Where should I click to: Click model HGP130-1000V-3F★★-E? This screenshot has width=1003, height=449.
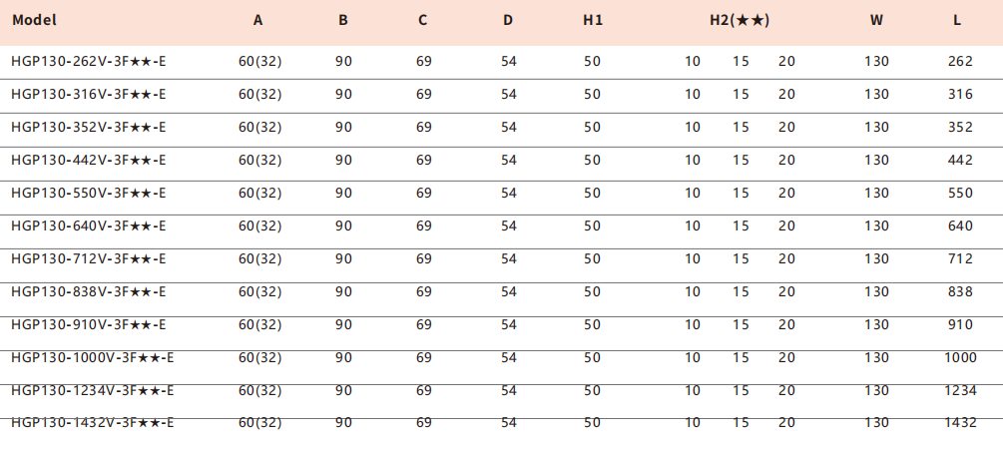[93, 358]
